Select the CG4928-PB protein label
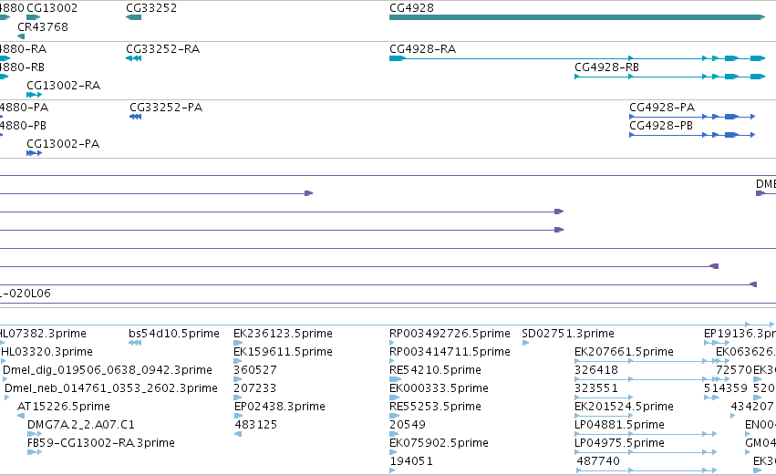The image size is (776, 475). coord(661,126)
